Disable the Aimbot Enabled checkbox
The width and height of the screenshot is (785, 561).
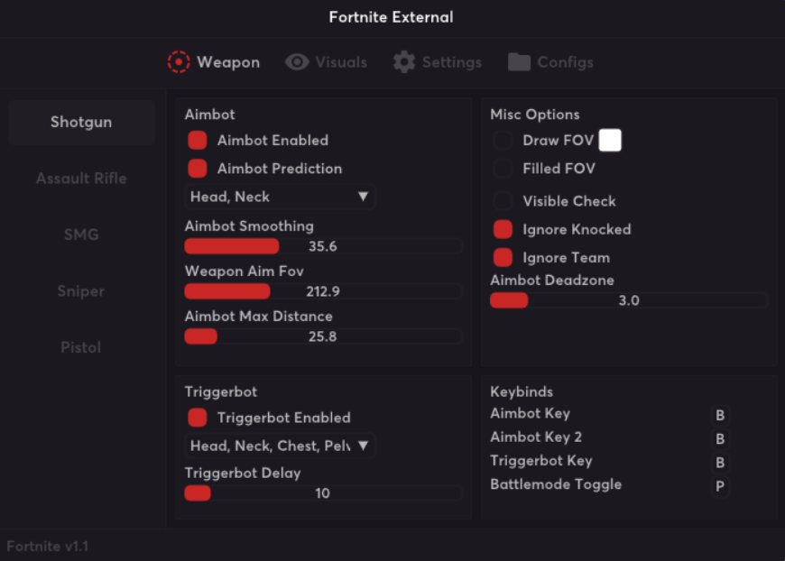pos(198,140)
